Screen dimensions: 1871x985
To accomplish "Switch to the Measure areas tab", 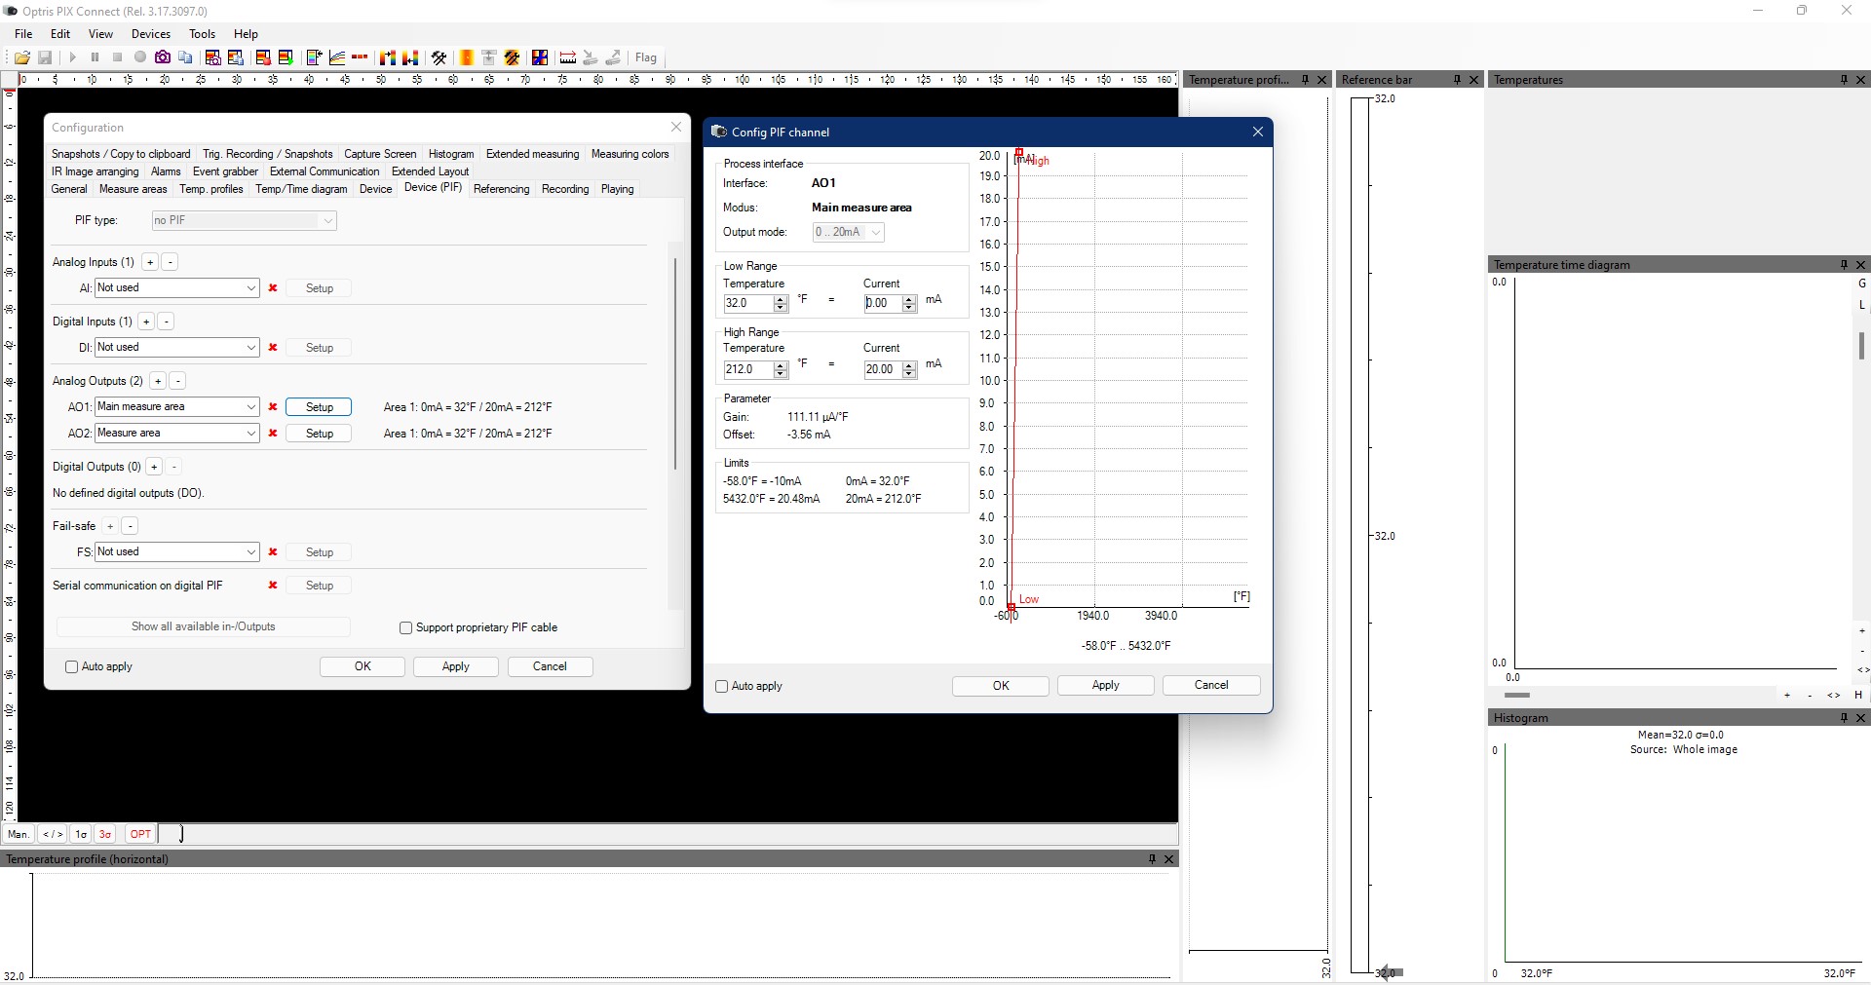I will click(x=133, y=189).
